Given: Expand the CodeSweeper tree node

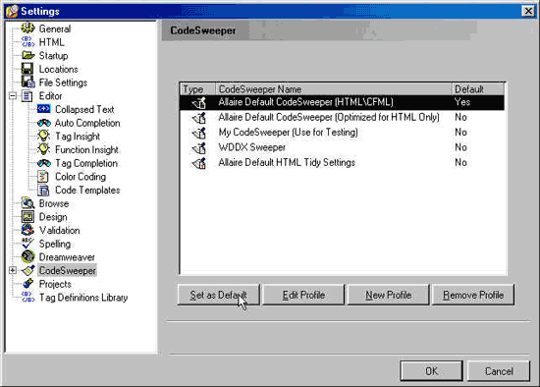Looking at the screenshot, I should click(13, 270).
